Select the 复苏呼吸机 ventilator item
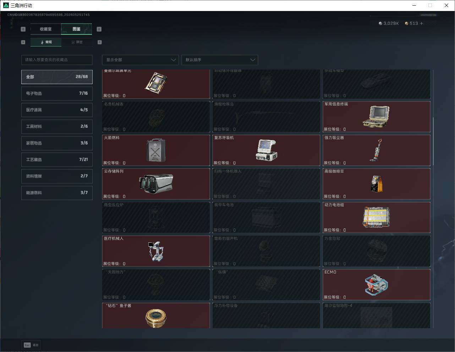Image resolution: width=455 pixels, height=352 pixels. (x=266, y=150)
